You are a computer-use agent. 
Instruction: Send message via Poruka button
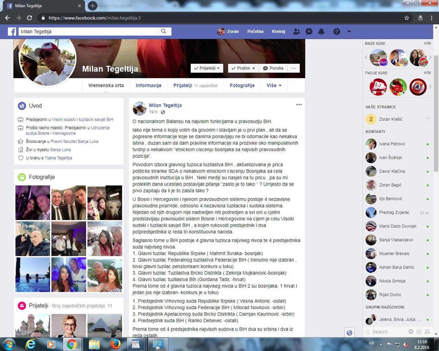click(273, 68)
